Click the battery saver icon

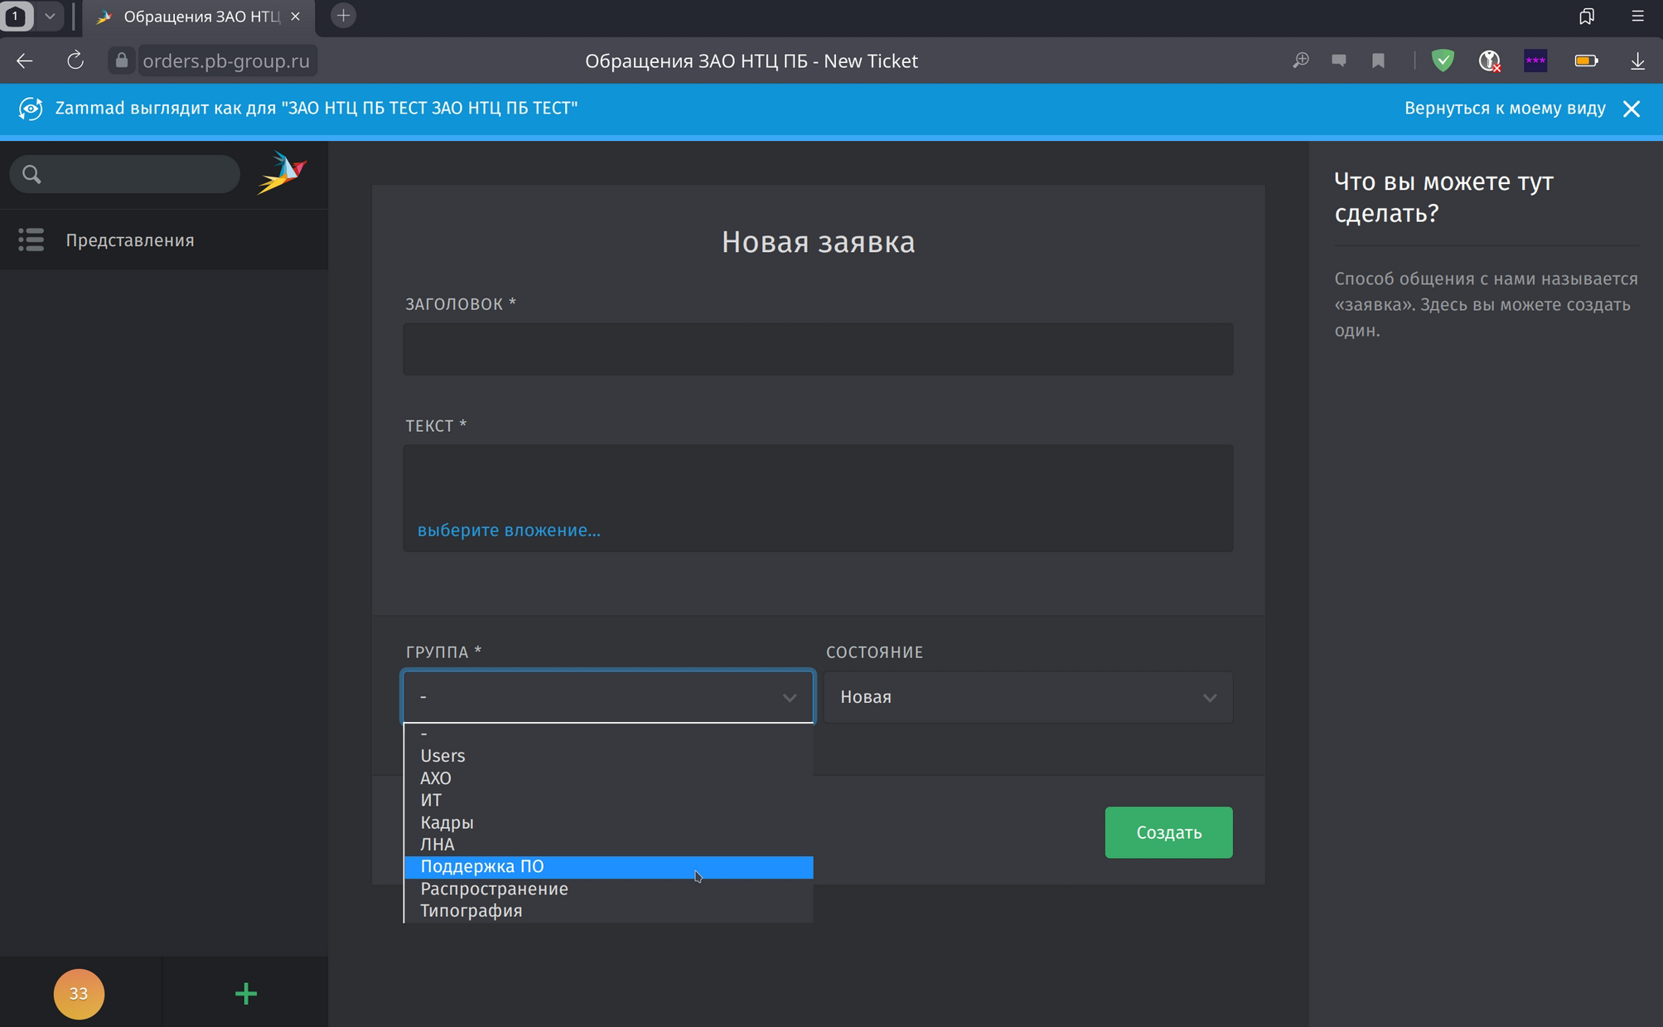click(x=1586, y=61)
